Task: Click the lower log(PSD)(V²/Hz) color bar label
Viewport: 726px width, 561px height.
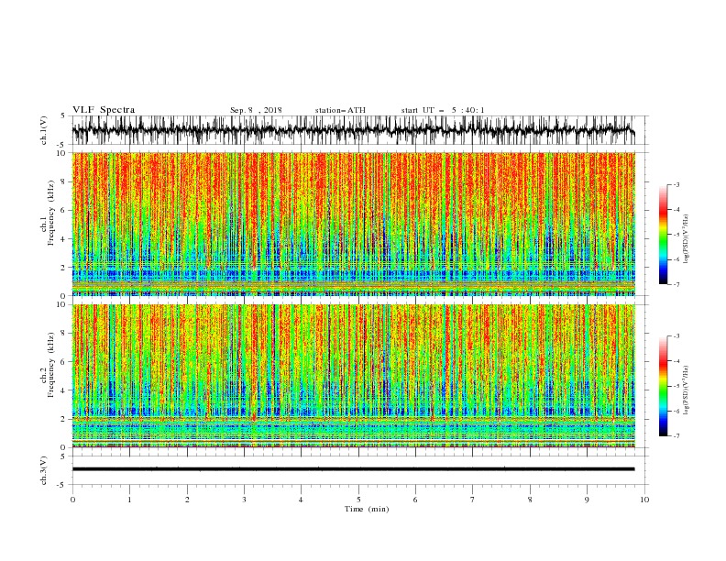Action: click(686, 390)
